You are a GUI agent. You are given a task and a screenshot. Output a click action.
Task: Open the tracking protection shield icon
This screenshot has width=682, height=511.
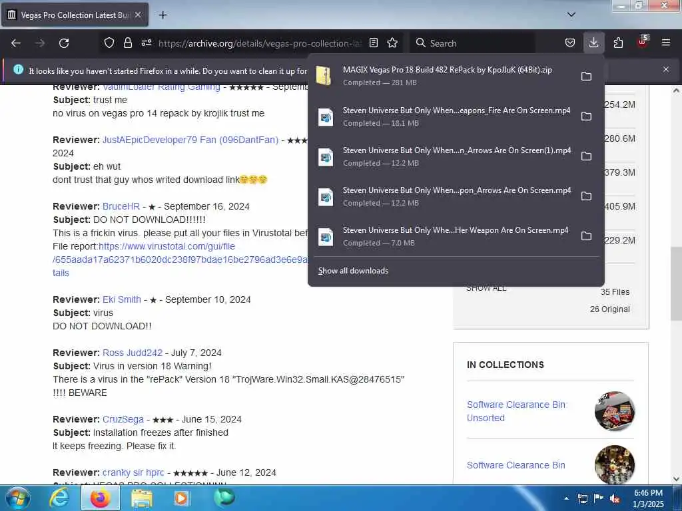[109, 43]
